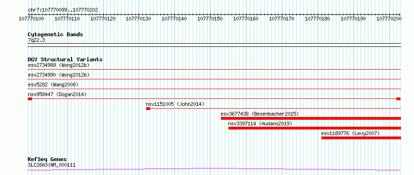414x175 pixels.
Task: Select the nsv1151005 (John2014) variant label
Action: tap(175, 104)
